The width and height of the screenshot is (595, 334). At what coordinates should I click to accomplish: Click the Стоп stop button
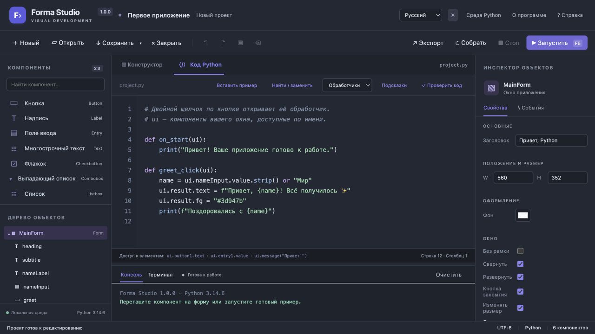(x=509, y=43)
